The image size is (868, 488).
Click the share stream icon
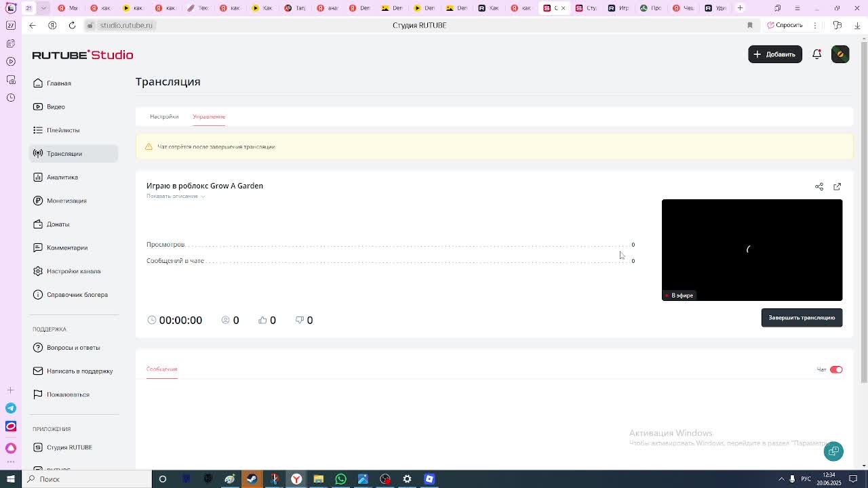coord(819,186)
